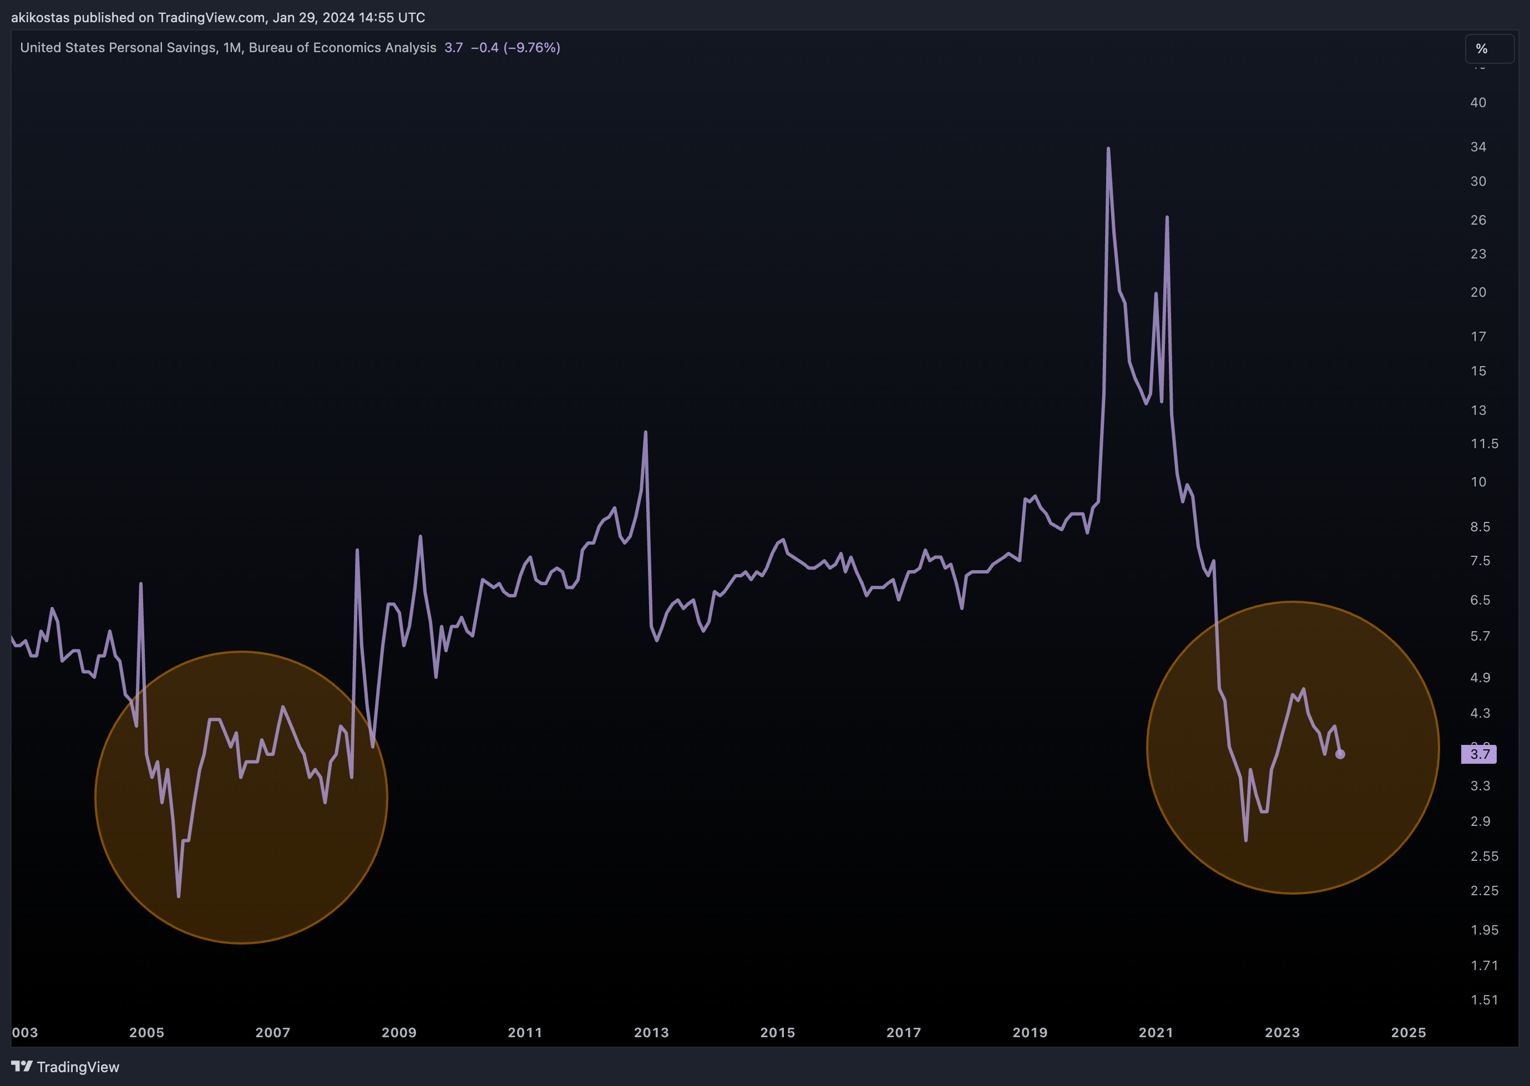Click the 8.5 value on price axis
Screen dimensions: 1530x1086
click(1481, 526)
